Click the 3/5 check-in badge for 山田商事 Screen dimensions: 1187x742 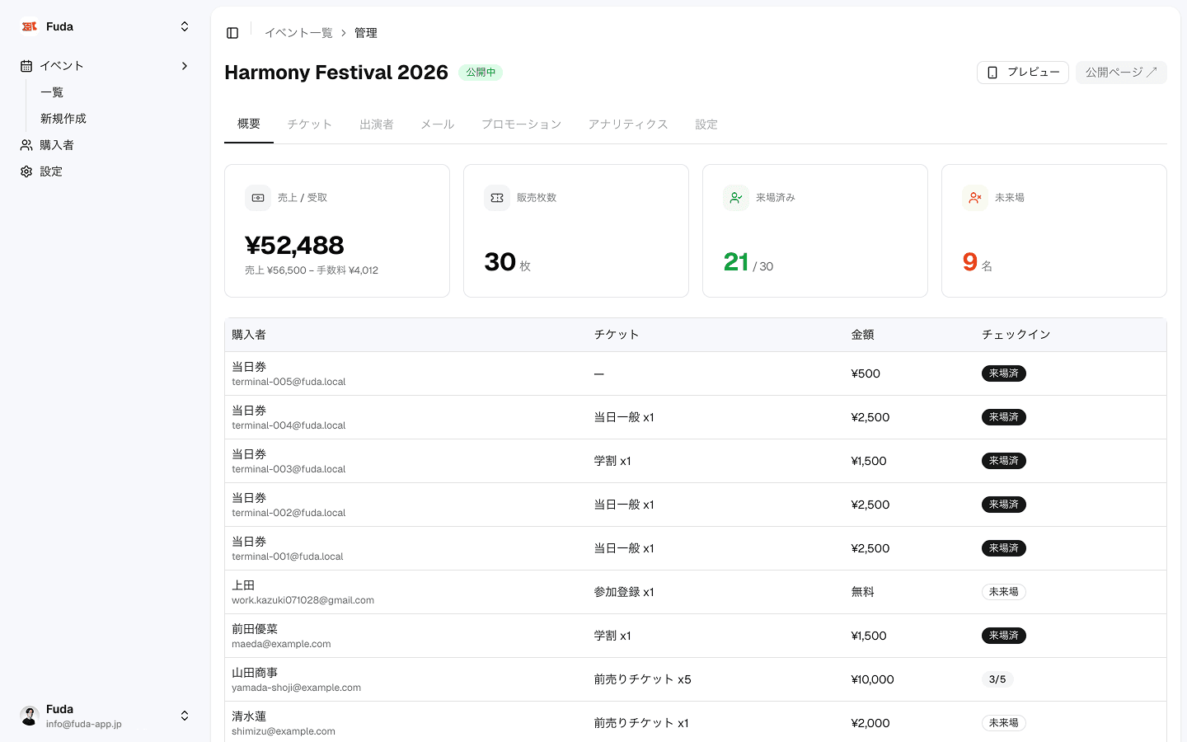(x=997, y=679)
